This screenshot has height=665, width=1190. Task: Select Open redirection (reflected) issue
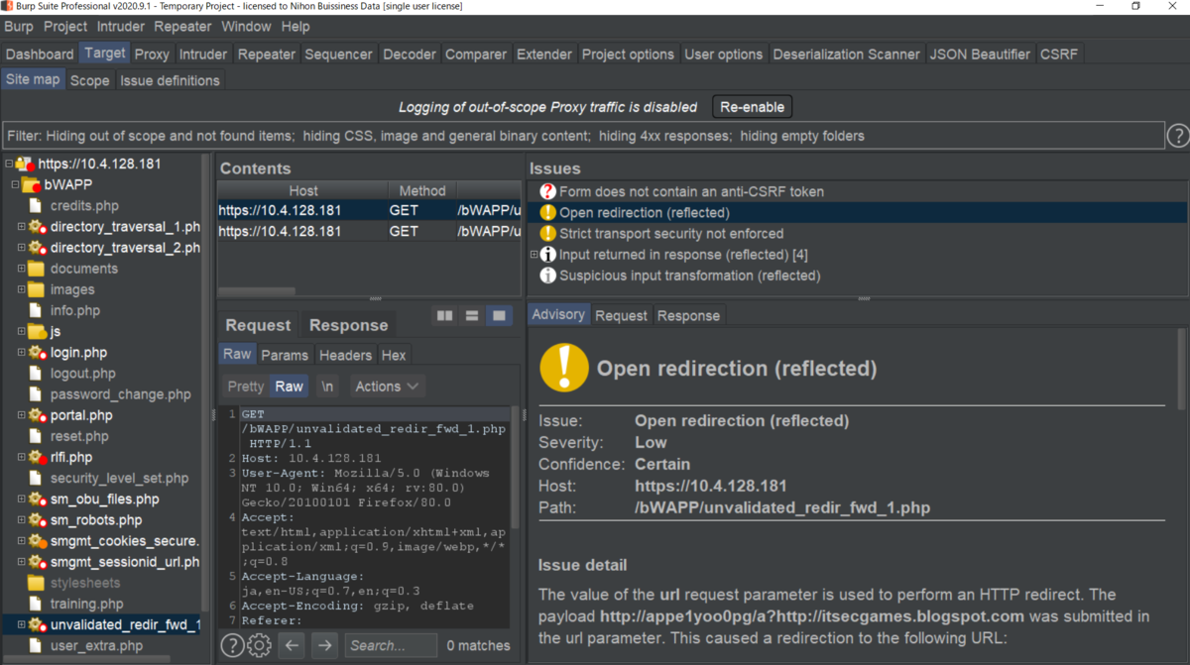point(645,212)
